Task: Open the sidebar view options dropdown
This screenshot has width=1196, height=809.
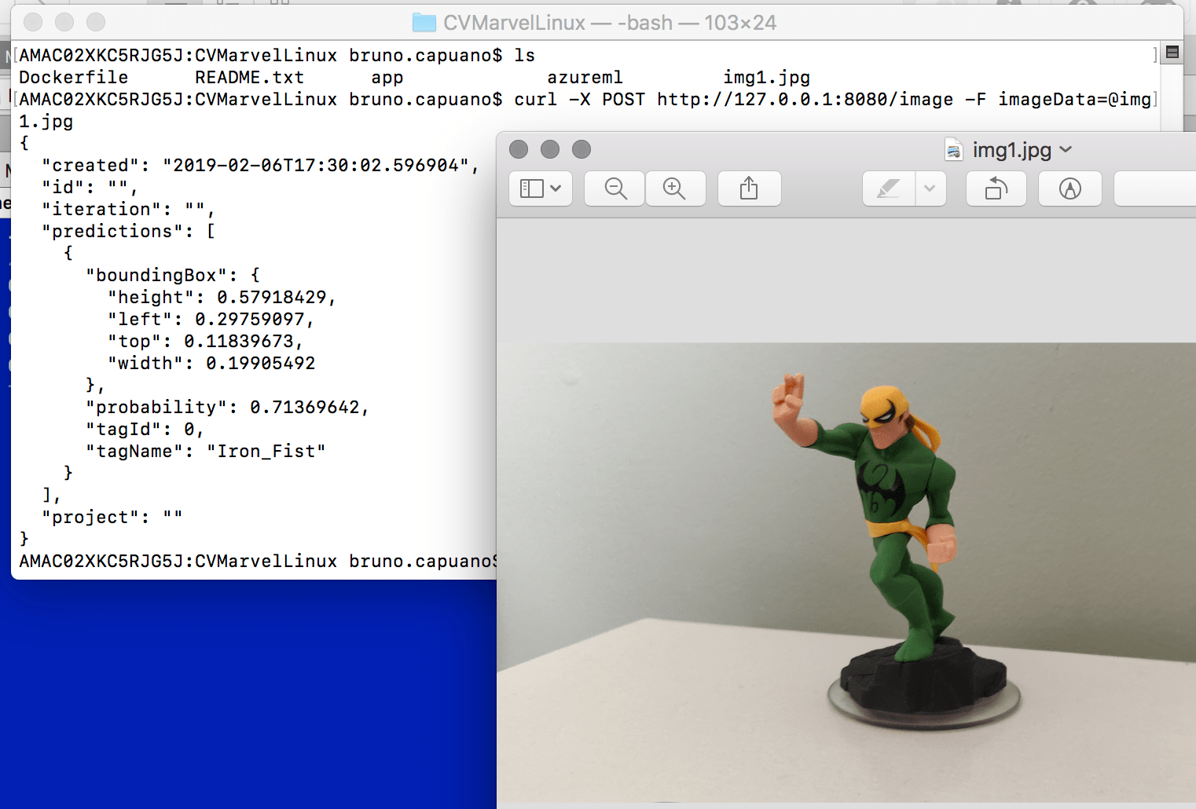Action: pos(554,189)
